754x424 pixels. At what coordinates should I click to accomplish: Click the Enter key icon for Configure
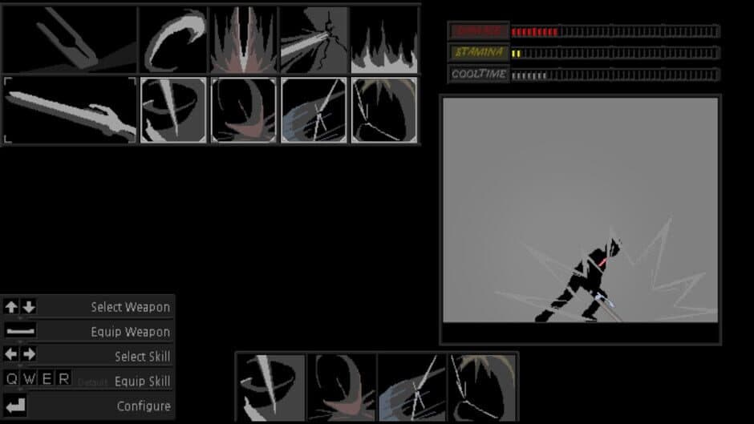pos(15,406)
